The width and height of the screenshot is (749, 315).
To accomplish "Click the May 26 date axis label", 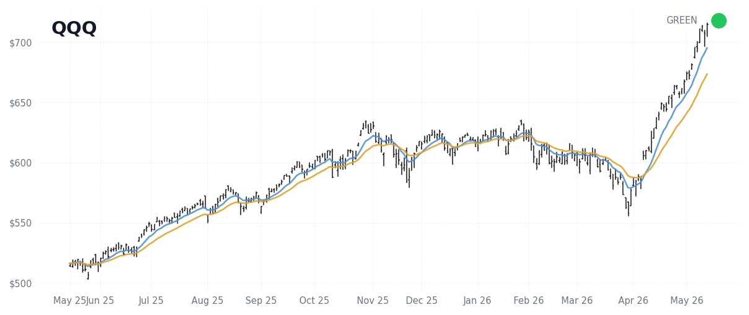I will (687, 301).
